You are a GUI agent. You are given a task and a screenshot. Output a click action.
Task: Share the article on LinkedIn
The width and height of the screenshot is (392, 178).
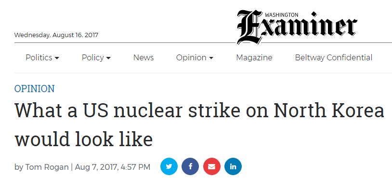233,166
